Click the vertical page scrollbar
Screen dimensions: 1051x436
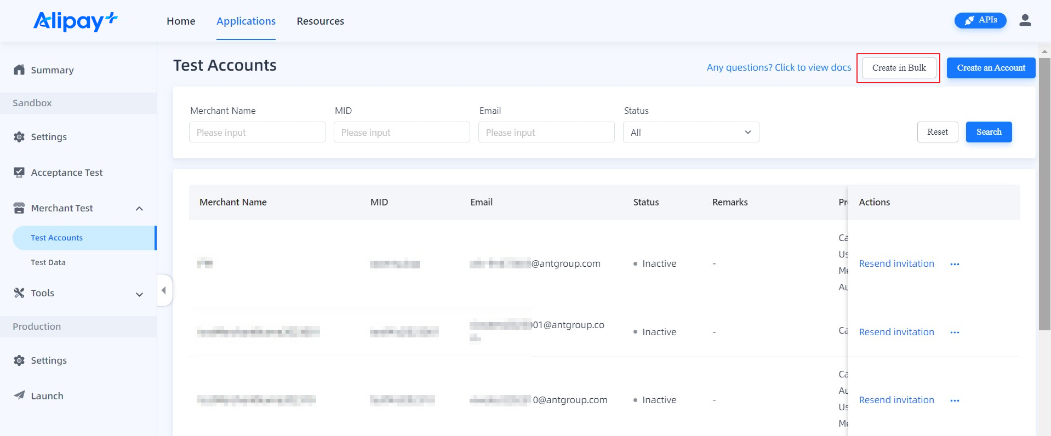pyautogui.click(x=1044, y=192)
